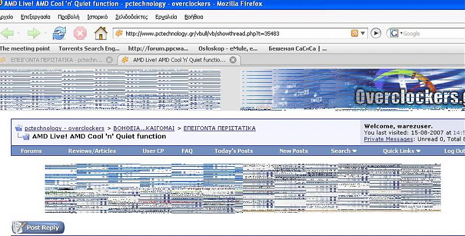Go to the Home page icon
Viewport: 465px width, 236px height.
point(101,33)
